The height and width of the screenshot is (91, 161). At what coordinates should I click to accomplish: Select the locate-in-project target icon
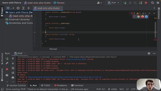[x=18, y=8]
